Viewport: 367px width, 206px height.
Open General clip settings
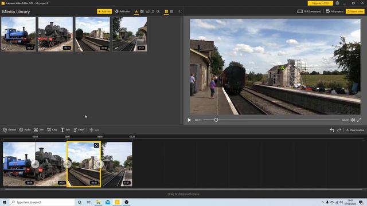click(9, 130)
